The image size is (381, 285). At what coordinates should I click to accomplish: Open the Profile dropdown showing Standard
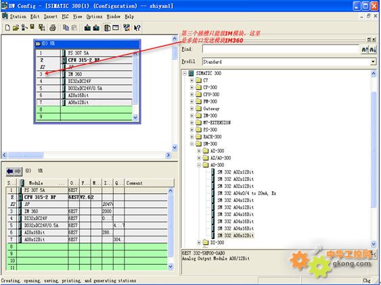pyautogui.click(x=373, y=61)
